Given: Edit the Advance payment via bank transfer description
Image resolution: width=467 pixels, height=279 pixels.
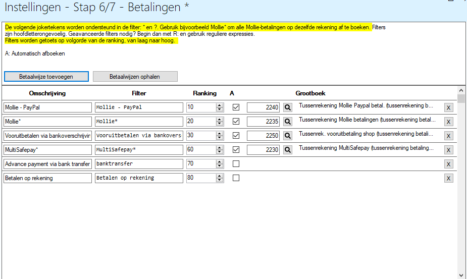Looking at the screenshot, I should (x=47, y=164).
